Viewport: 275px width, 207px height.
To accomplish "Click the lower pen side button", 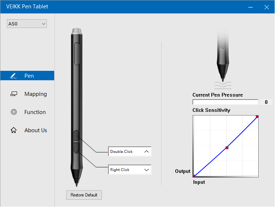I will click(76, 148).
